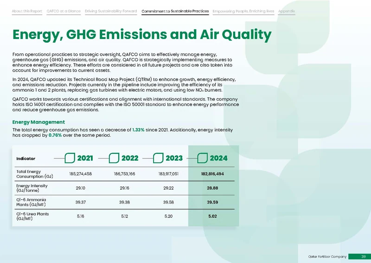Select urea plants value 5.16
Image resolution: width=371 pixels, height=263 pixels.
point(80,216)
